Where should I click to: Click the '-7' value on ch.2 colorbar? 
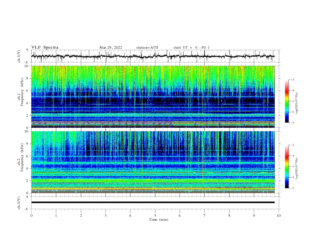pyautogui.click(x=292, y=188)
